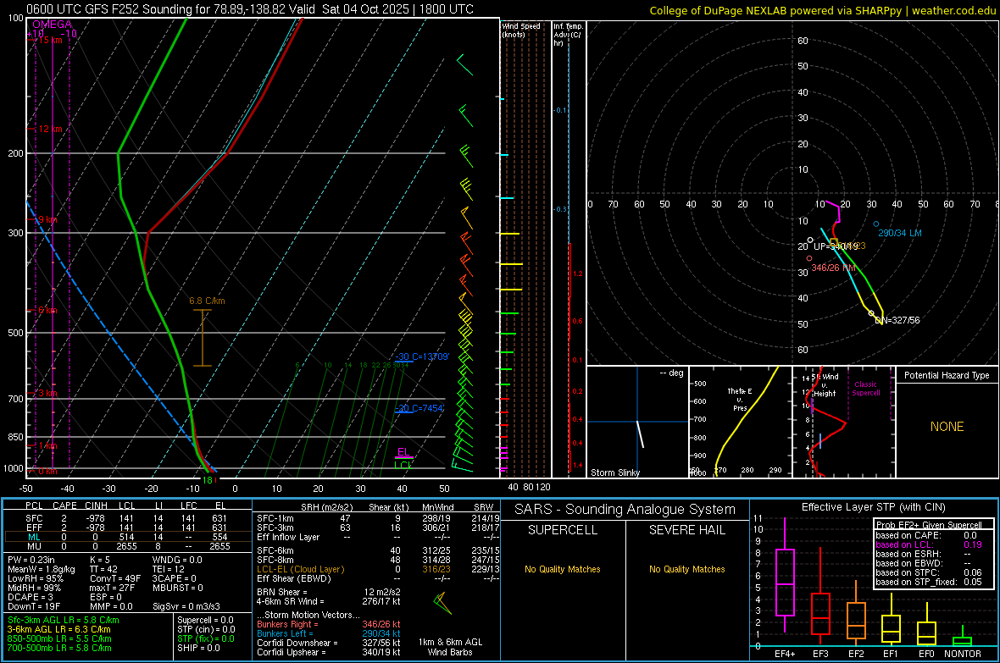Click the 'Supercell = 0.0' value
The image size is (1000, 663).
coord(205,620)
